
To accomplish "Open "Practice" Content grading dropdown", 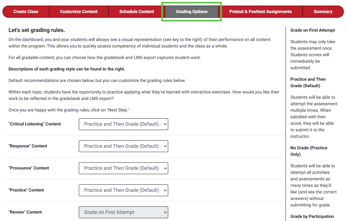I will (124, 190).
